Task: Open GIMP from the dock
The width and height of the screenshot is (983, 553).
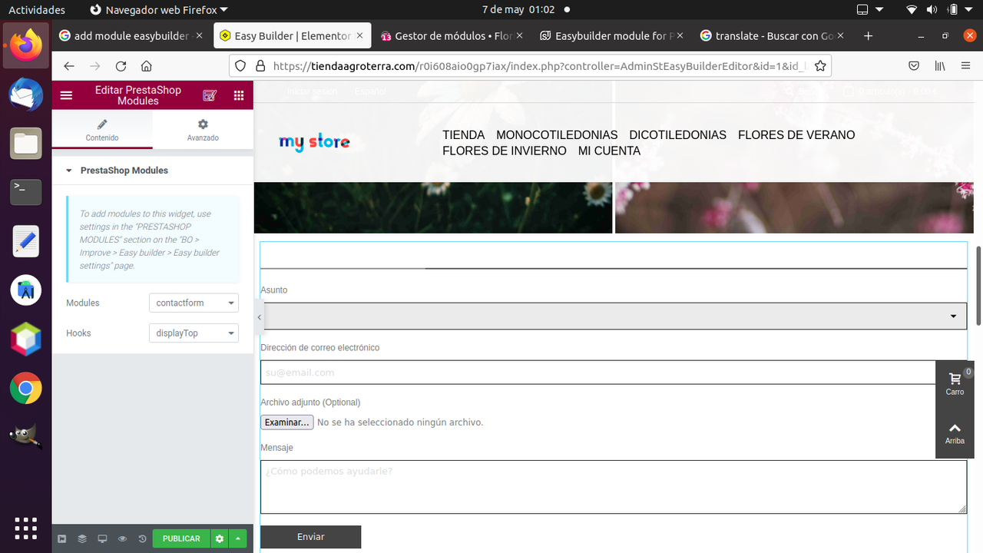Action: coord(25,437)
